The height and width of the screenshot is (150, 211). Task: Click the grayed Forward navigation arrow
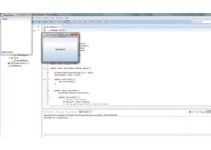point(102,22)
